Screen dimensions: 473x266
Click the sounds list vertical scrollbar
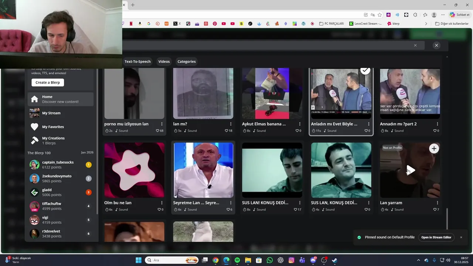click(x=447, y=219)
